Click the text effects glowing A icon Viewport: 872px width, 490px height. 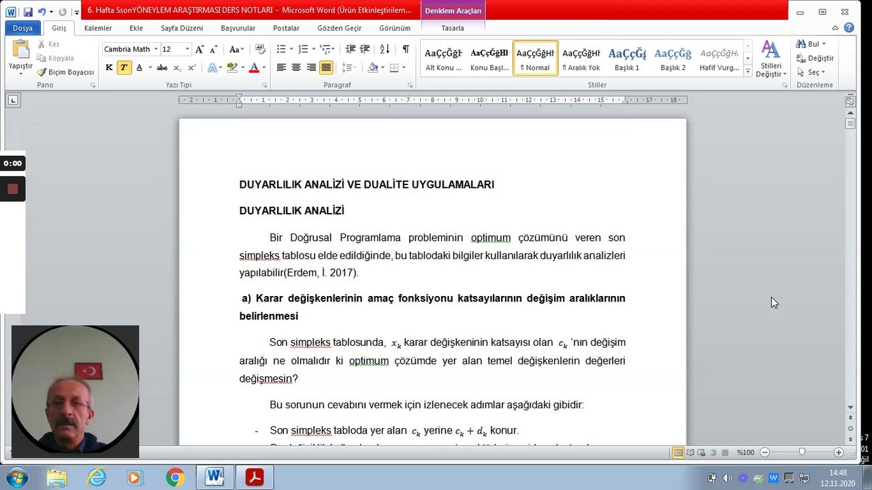212,67
